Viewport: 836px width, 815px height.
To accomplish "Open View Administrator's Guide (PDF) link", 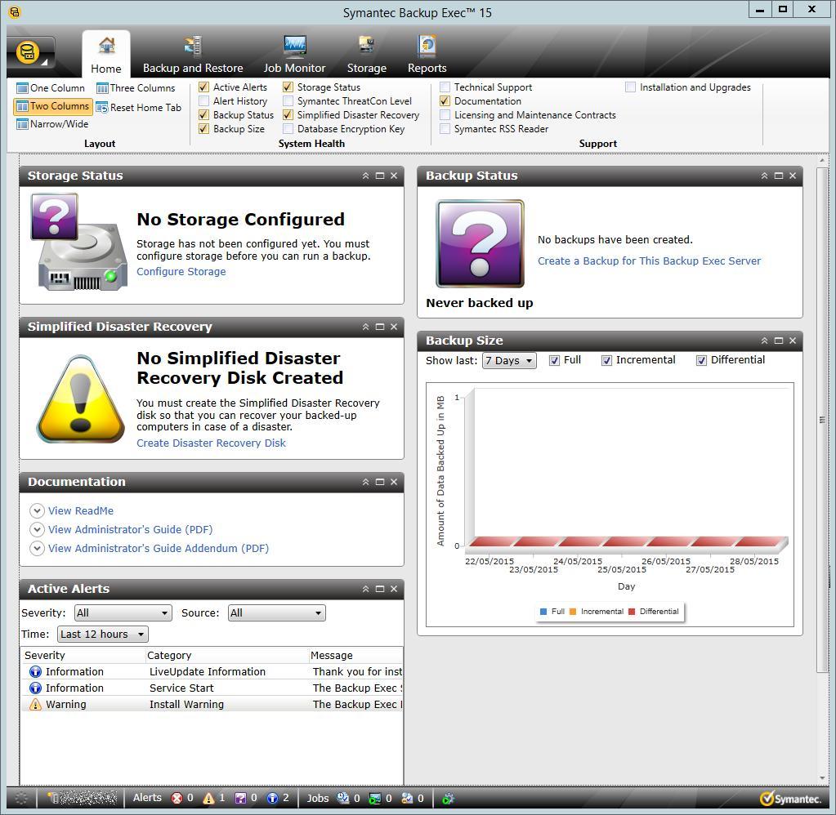I will click(x=131, y=529).
